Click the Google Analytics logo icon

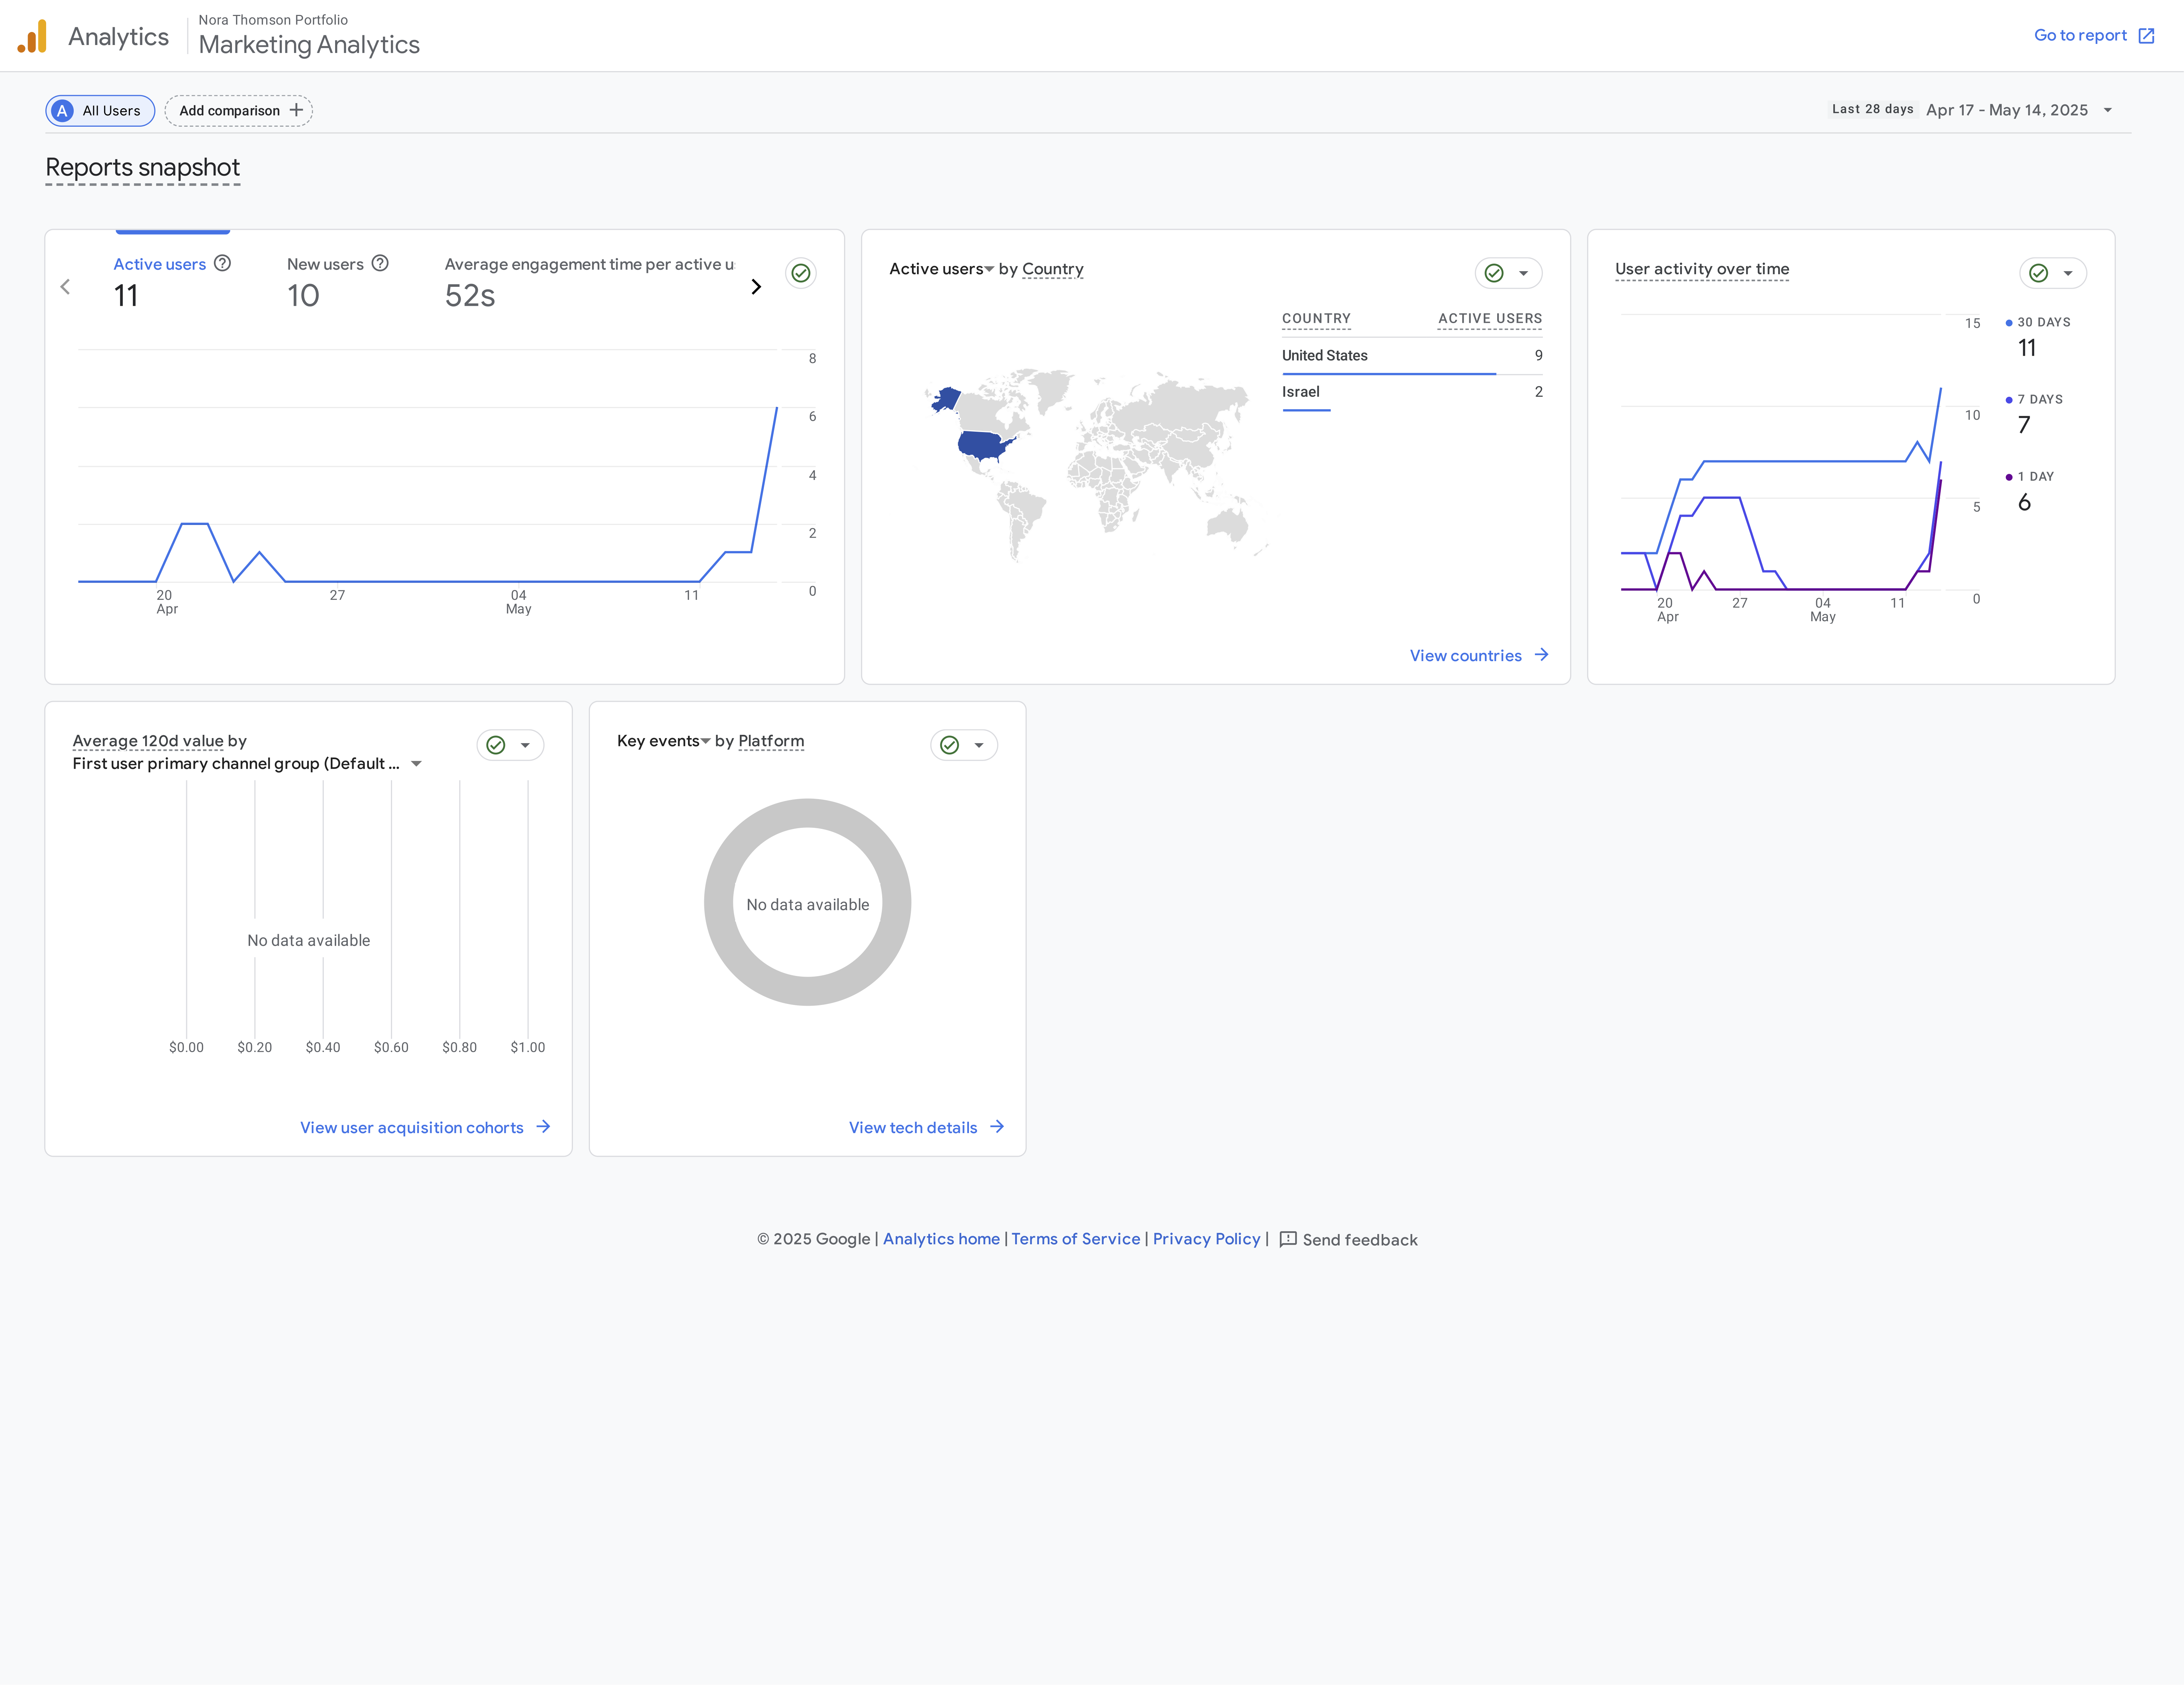click(32, 36)
